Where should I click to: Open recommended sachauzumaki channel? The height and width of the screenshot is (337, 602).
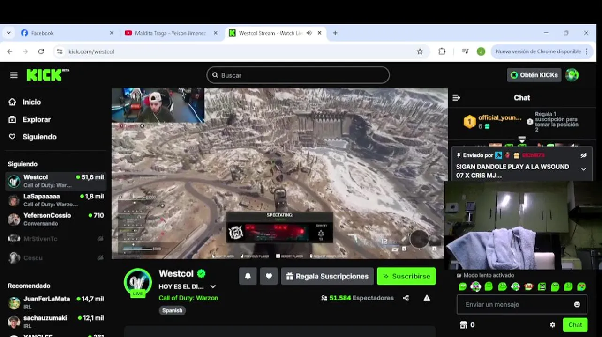pos(56,322)
